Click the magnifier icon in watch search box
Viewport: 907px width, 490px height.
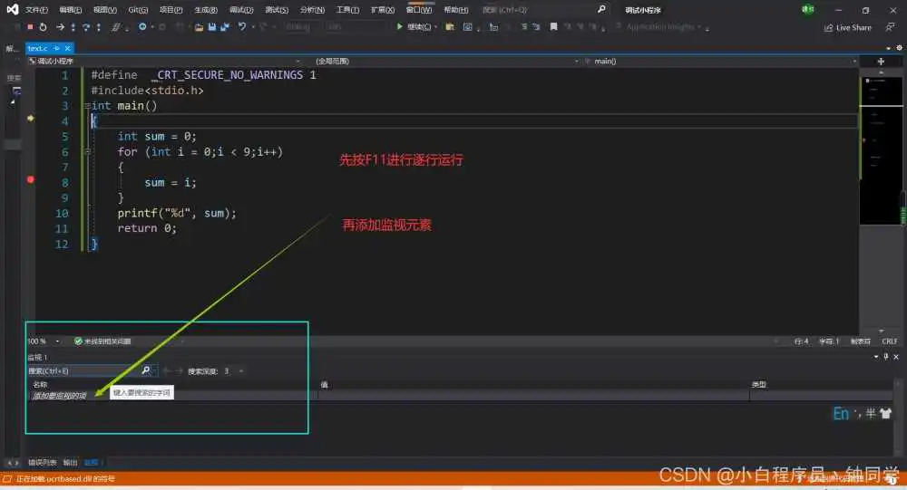[145, 370]
